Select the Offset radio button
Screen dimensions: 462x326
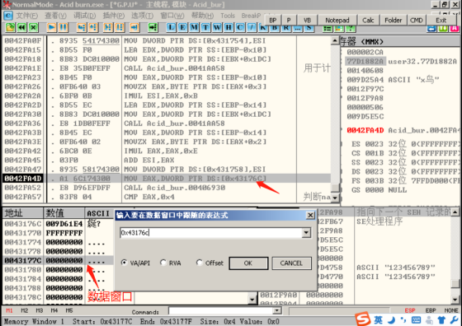click(x=199, y=263)
